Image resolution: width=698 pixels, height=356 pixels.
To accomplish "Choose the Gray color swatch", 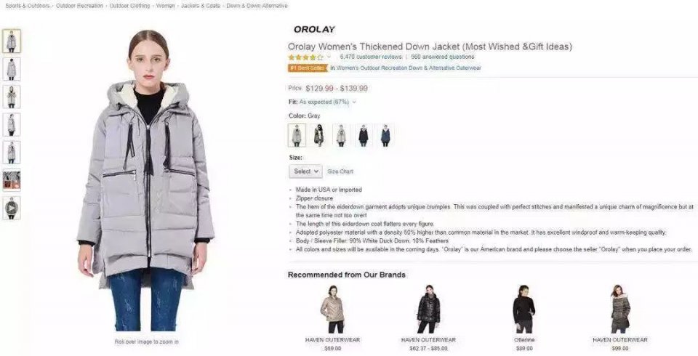I will click(297, 135).
